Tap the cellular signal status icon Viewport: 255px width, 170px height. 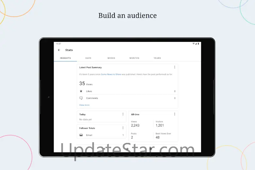point(196,43)
